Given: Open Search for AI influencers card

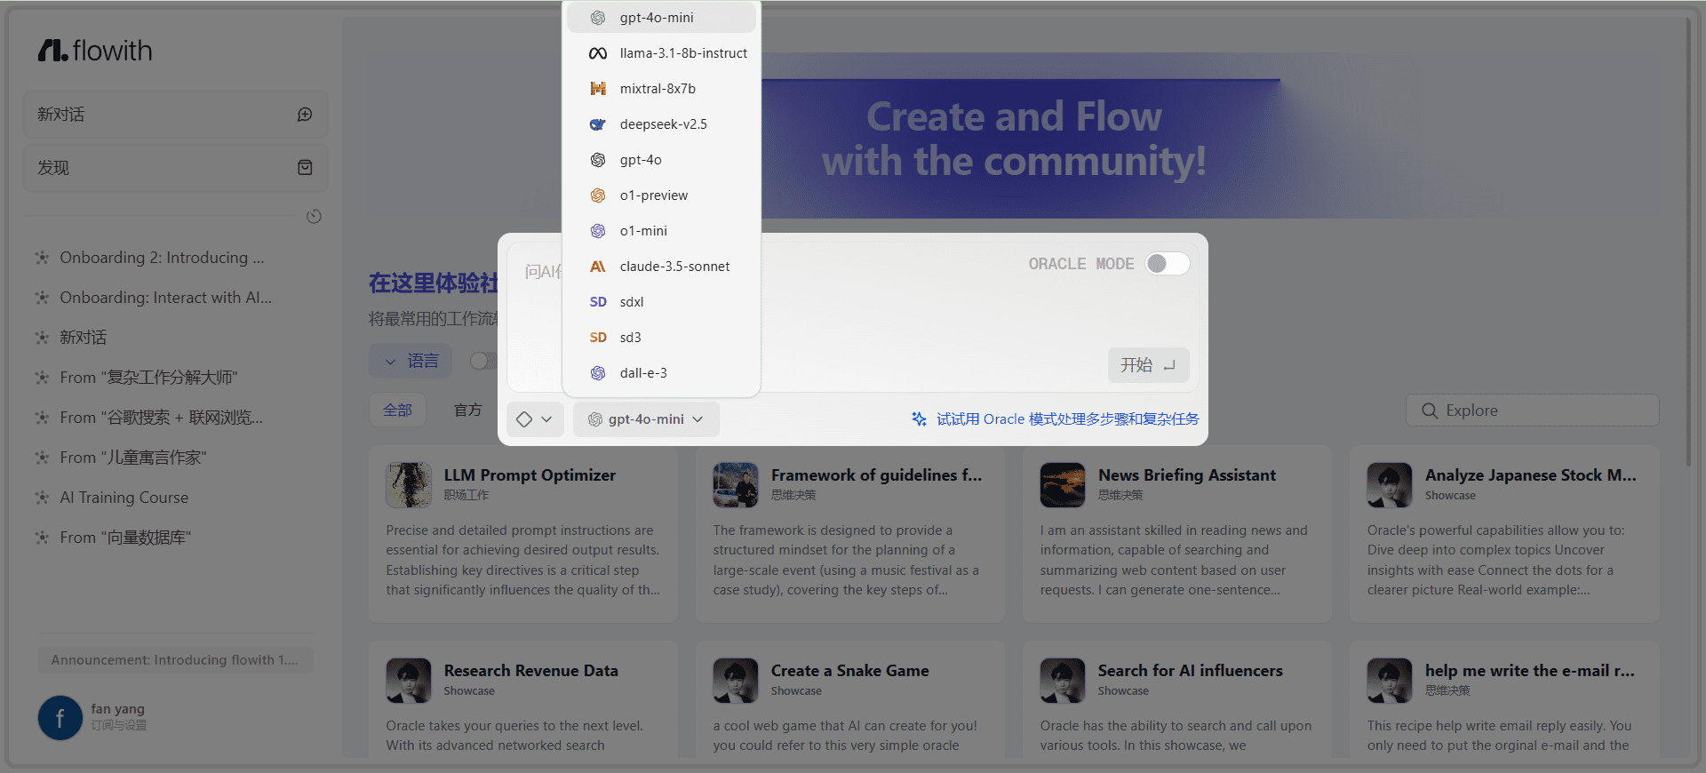Looking at the screenshot, I should coord(1177,700).
